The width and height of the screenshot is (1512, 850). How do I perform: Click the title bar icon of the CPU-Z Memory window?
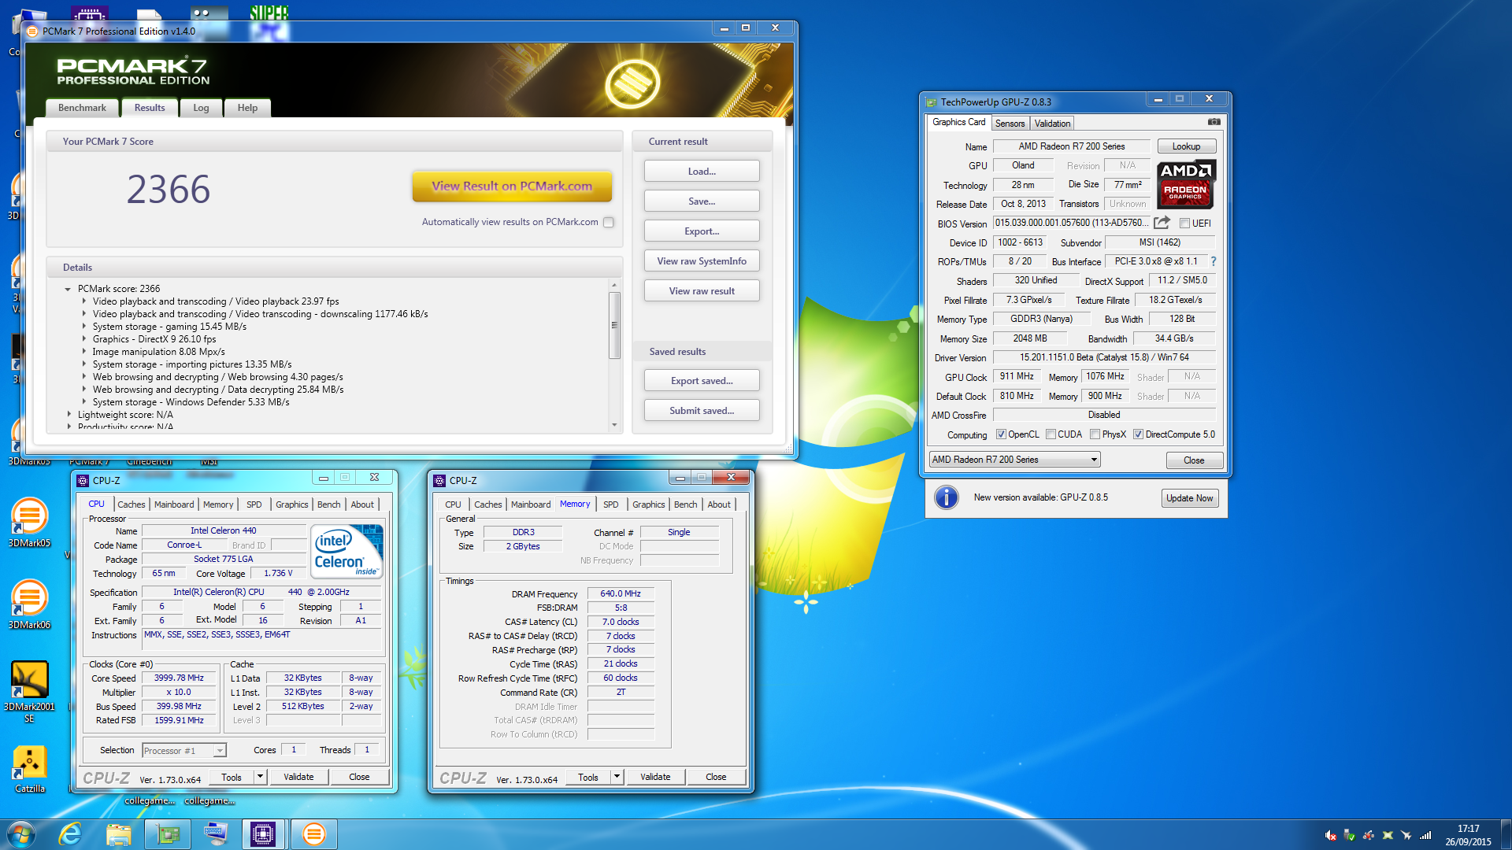pyautogui.click(x=440, y=480)
